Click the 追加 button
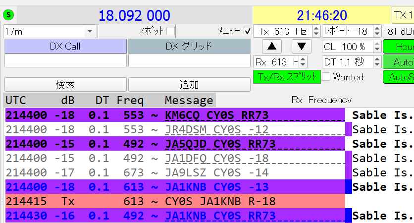414x223 pixels. pos(189,85)
